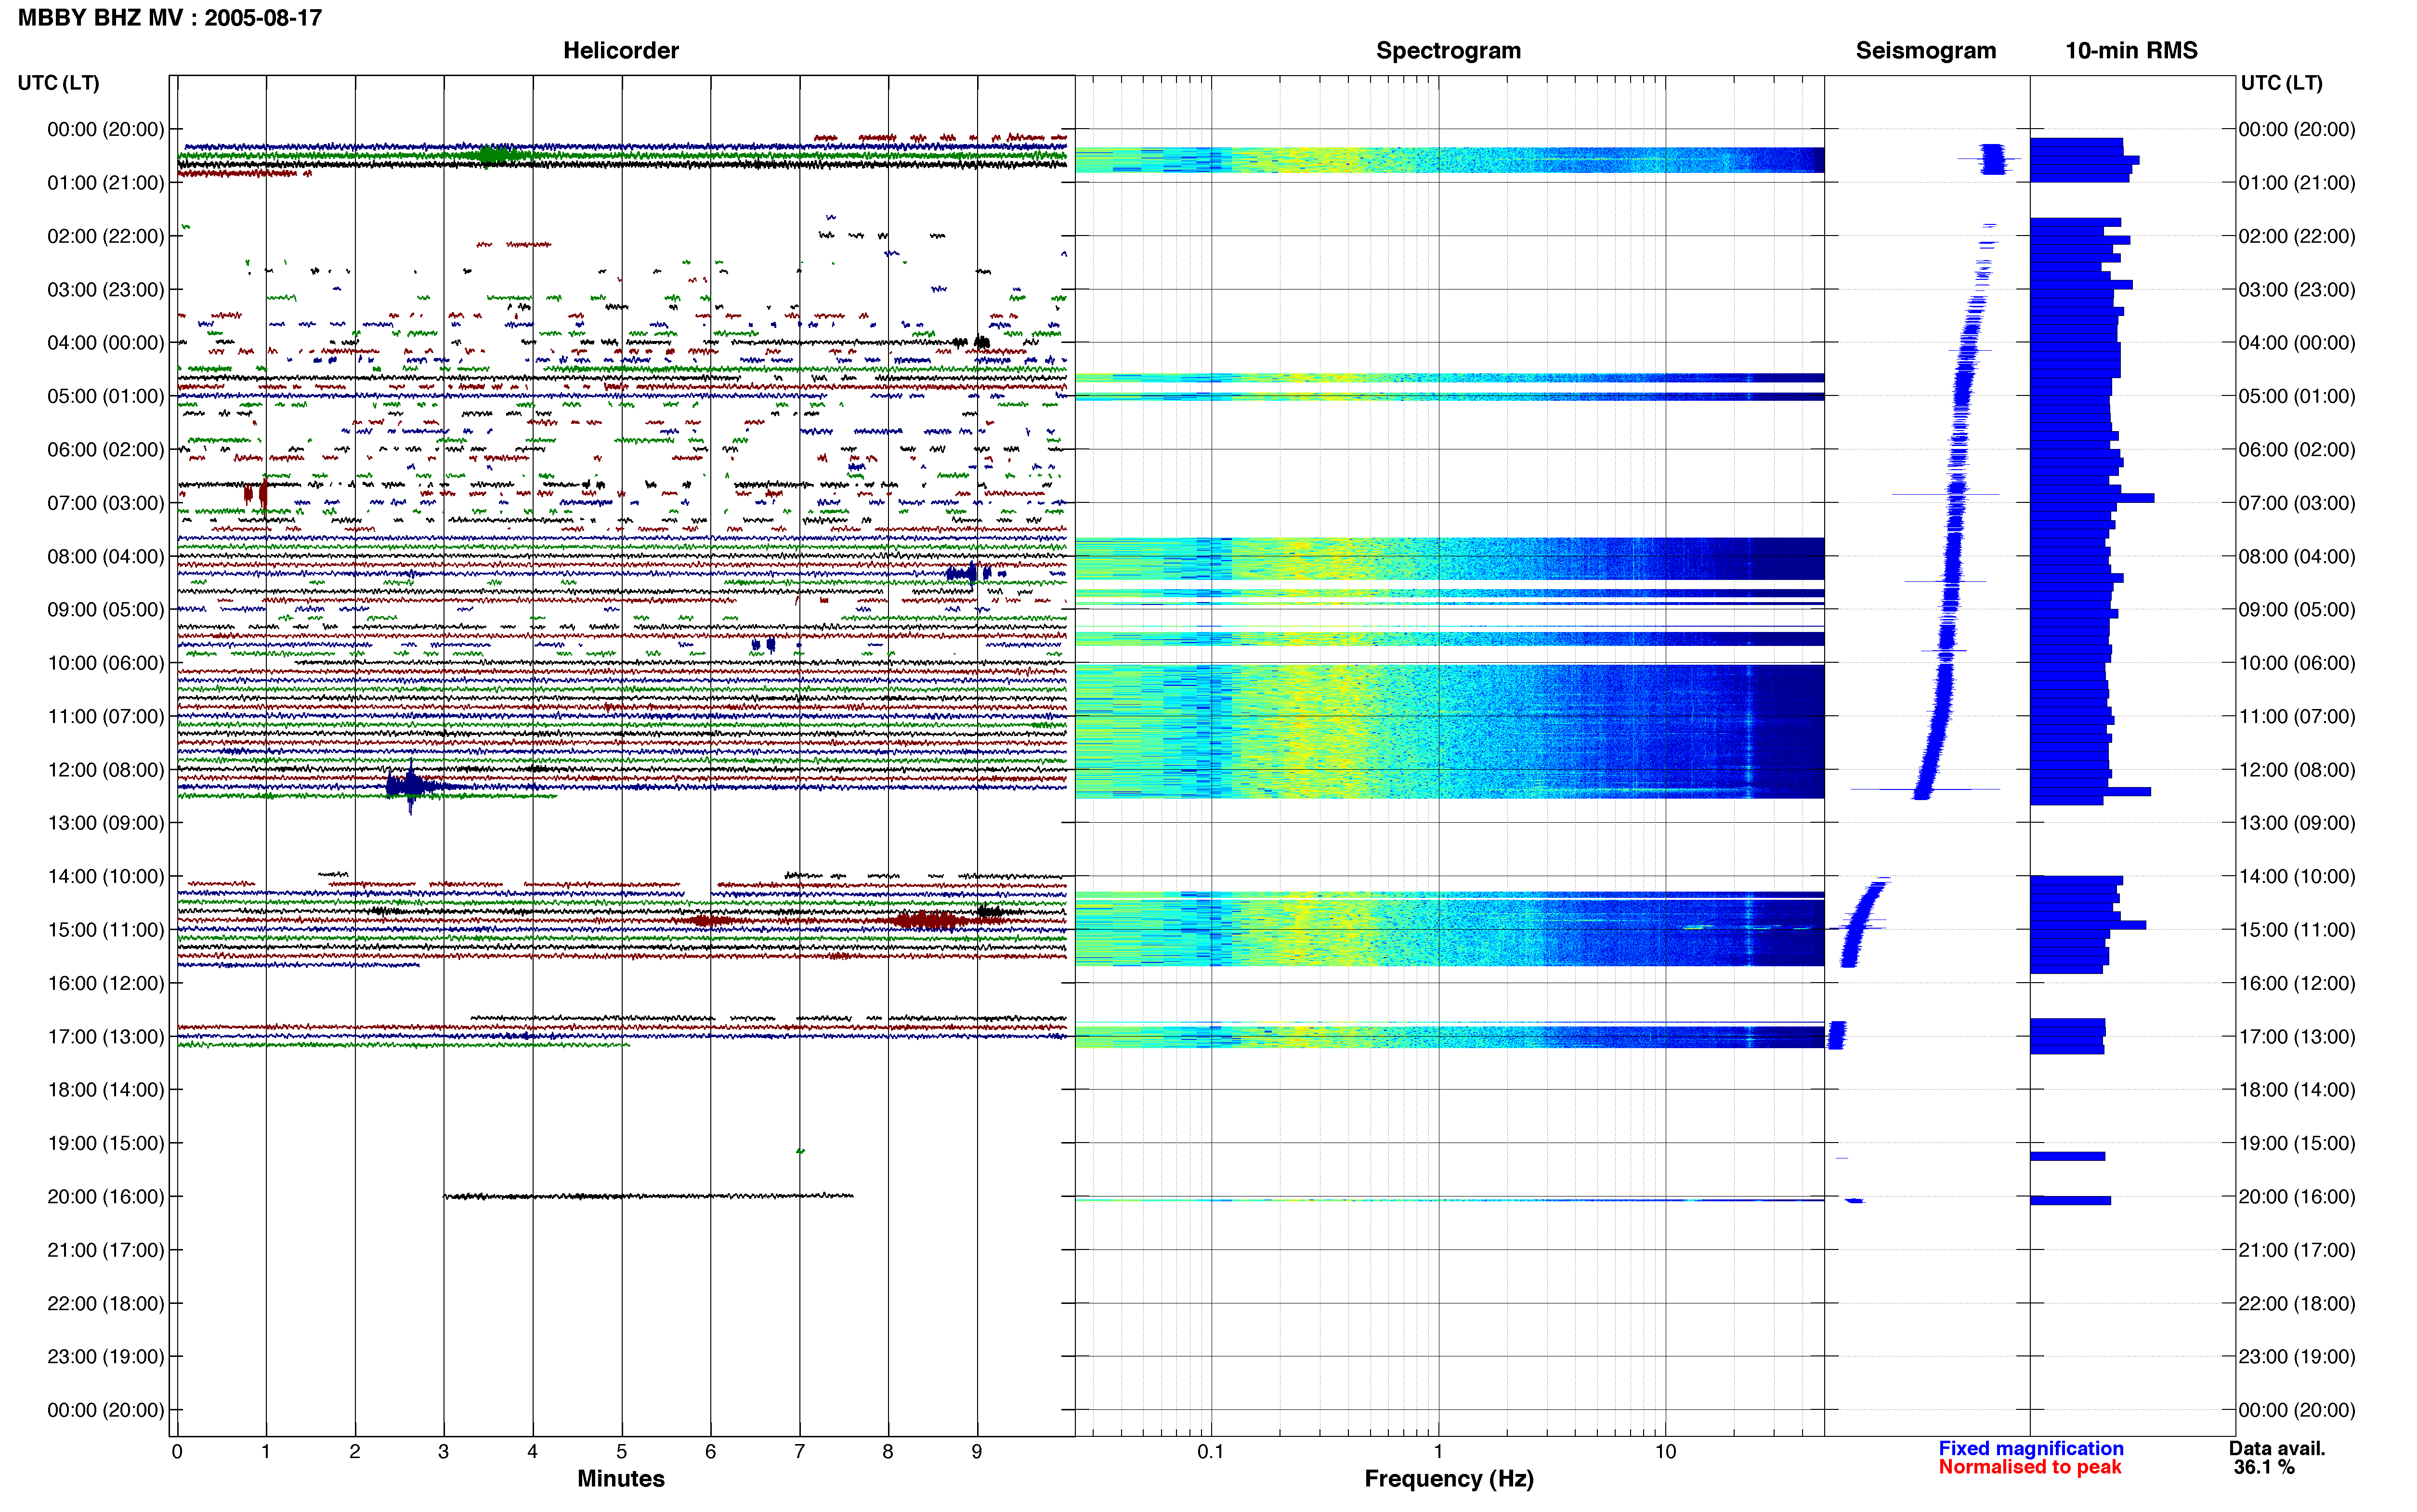Image resolution: width=2417 pixels, height=1512 pixels.
Task: Select the 'Seismogram' panel heading
Action: (x=1925, y=50)
